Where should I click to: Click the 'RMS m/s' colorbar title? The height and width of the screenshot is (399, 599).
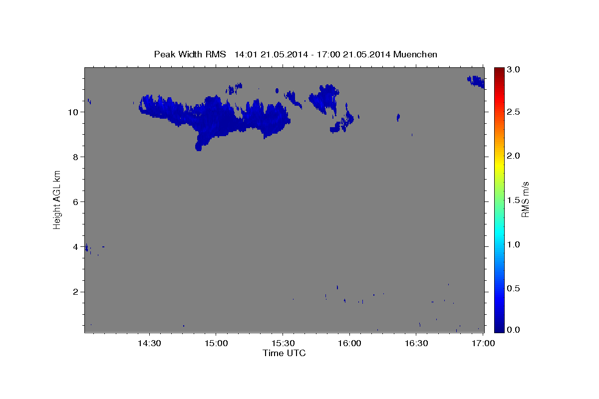pyautogui.click(x=525, y=199)
